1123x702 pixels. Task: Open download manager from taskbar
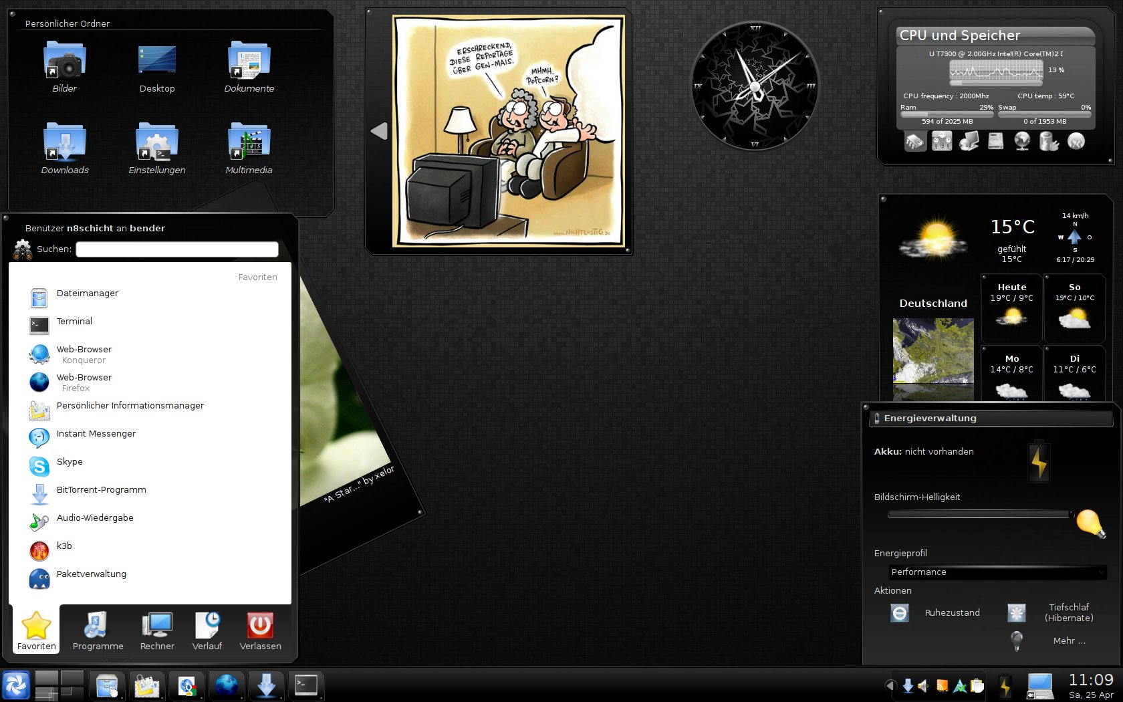pos(267,686)
